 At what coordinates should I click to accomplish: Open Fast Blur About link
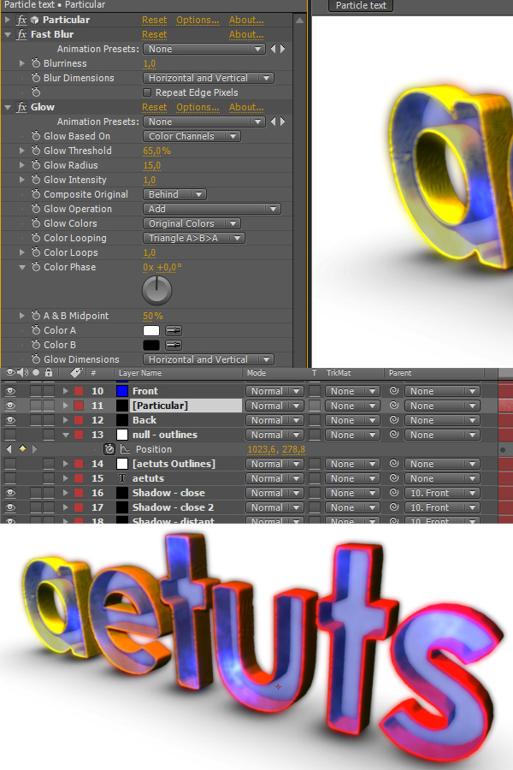click(x=246, y=35)
